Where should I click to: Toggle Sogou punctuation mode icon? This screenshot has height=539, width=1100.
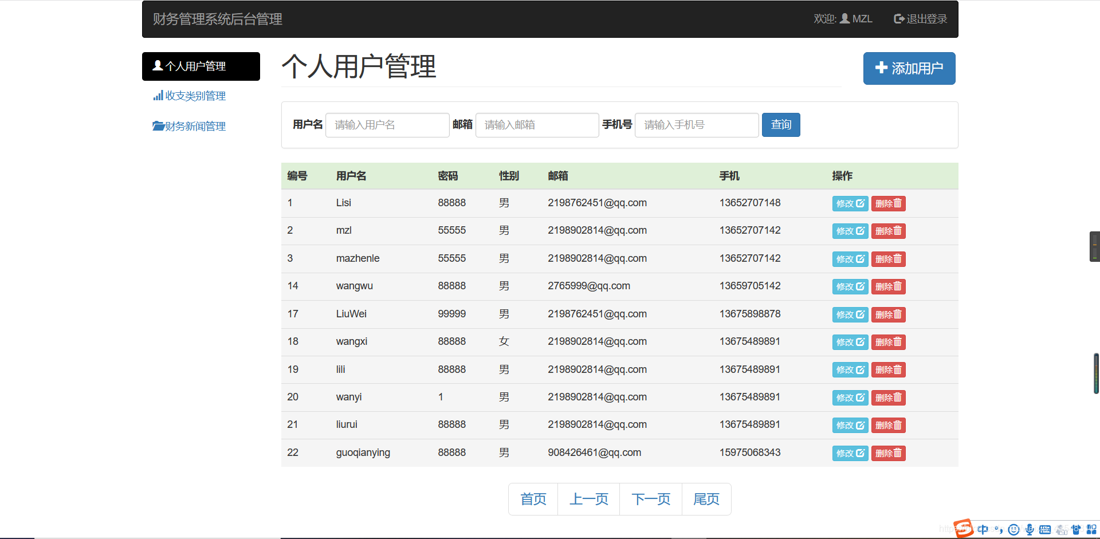coord(998,529)
